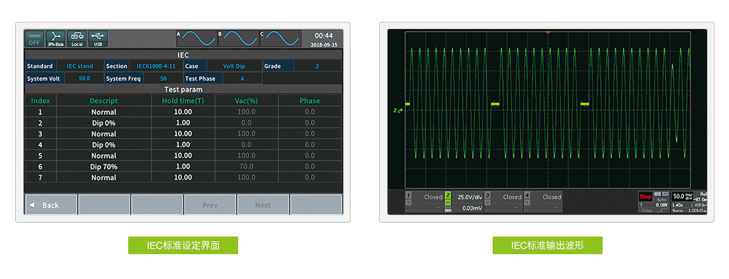
Task: Click the red Stop acquisition indicator
Action: (x=645, y=197)
